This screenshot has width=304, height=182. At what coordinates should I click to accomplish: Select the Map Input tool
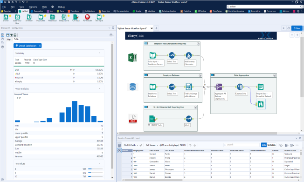coord(52,17)
